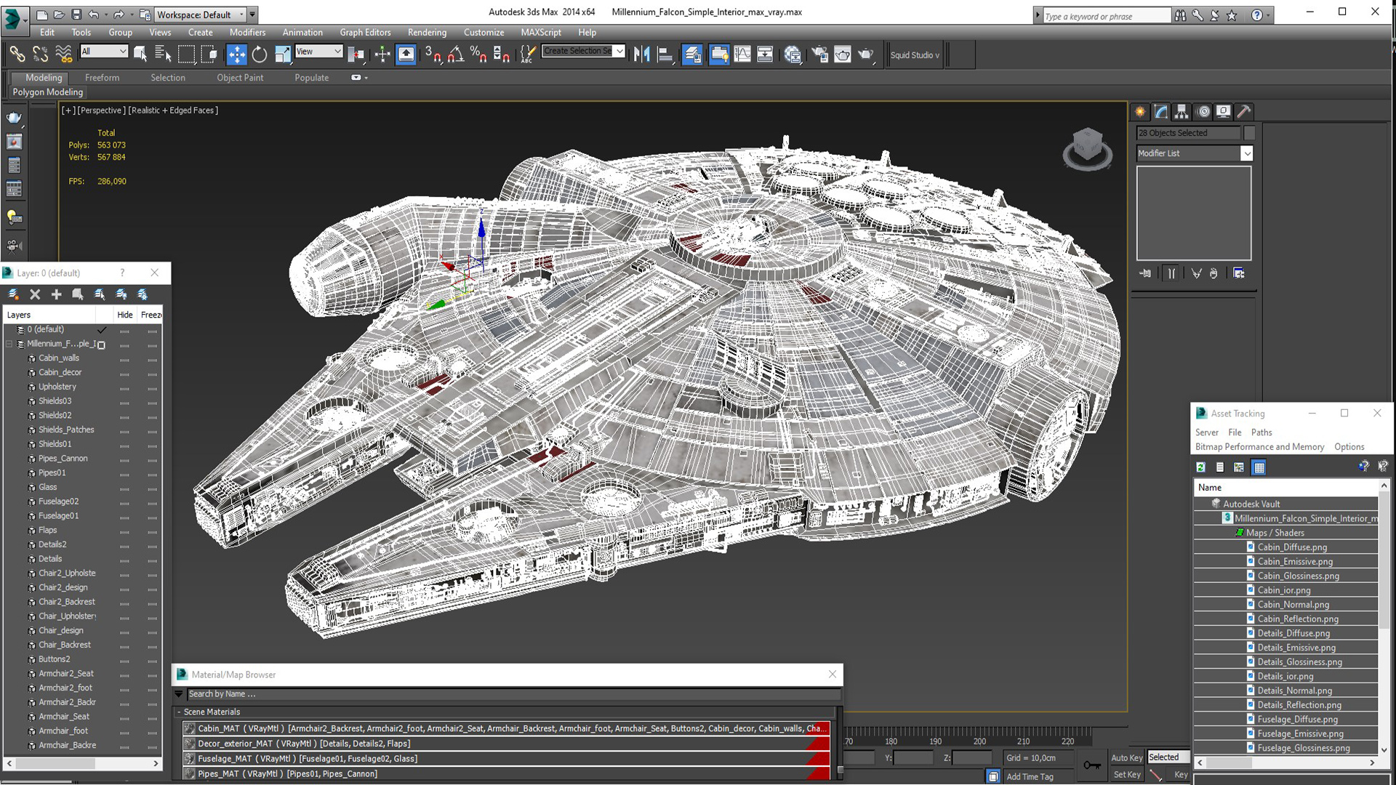Select the Link tool in the main toolbar
1396x785 pixels.
17,55
